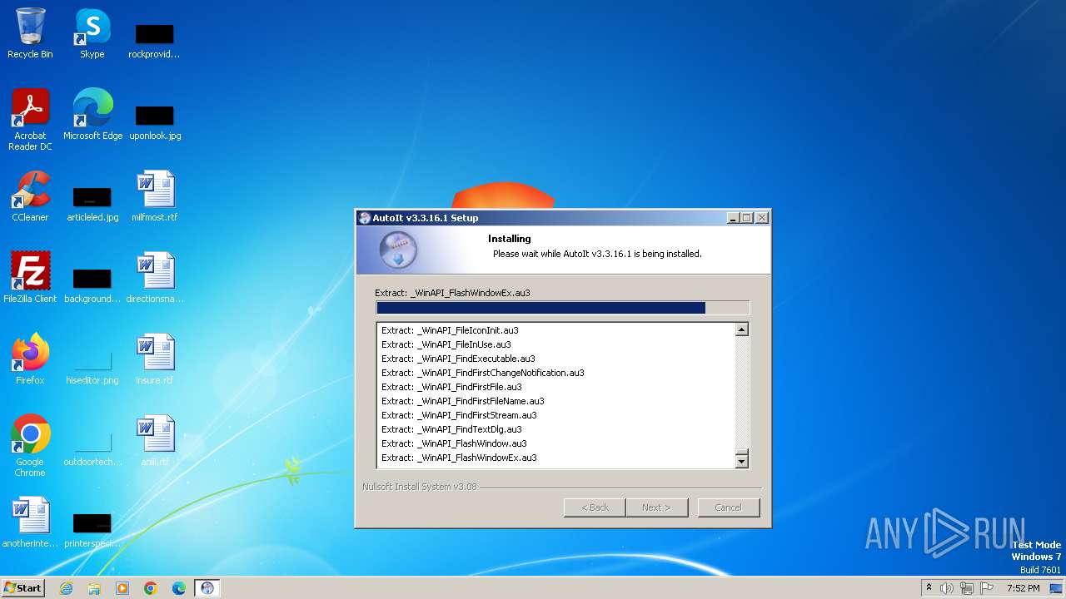Select the _WinAPI_FlashWindow.au3 log line

[x=454, y=443]
